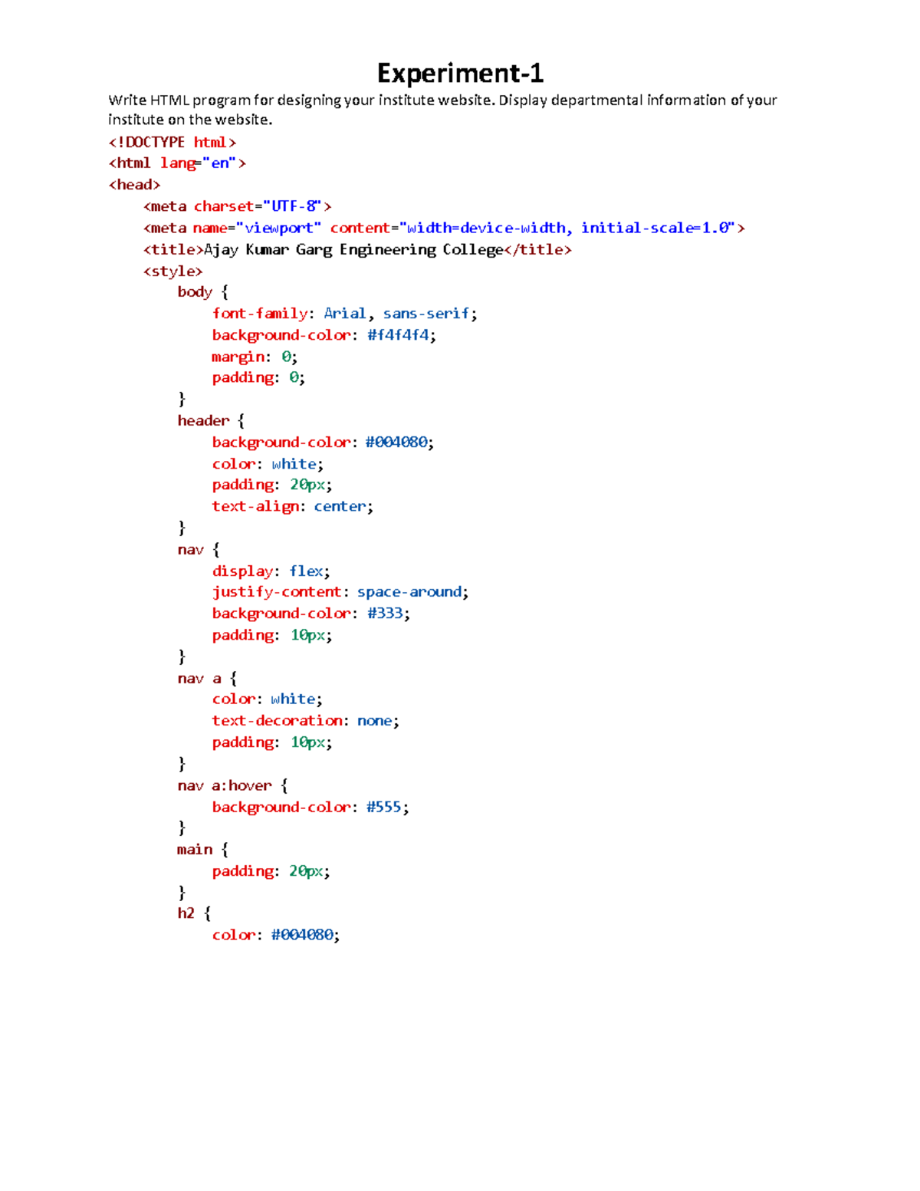Click the html lang="en" tag

(x=177, y=163)
